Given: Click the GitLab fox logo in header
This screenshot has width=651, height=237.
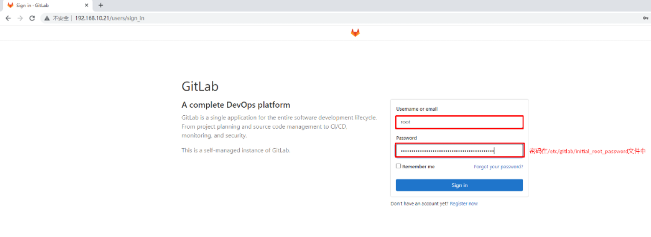Looking at the screenshot, I should click(x=355, y=33).
